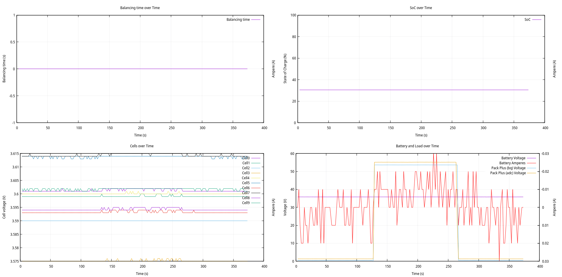Click the Cell7 legend entry

[x=246, y=193]
